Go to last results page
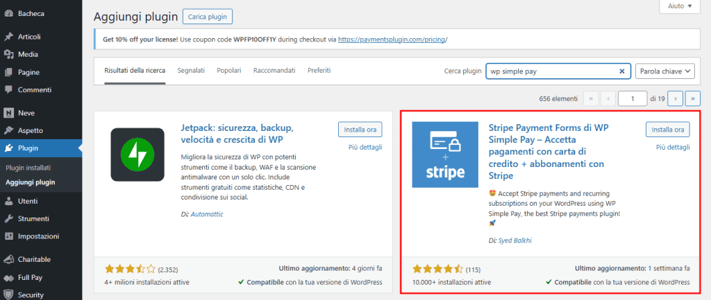 (692, 98)
